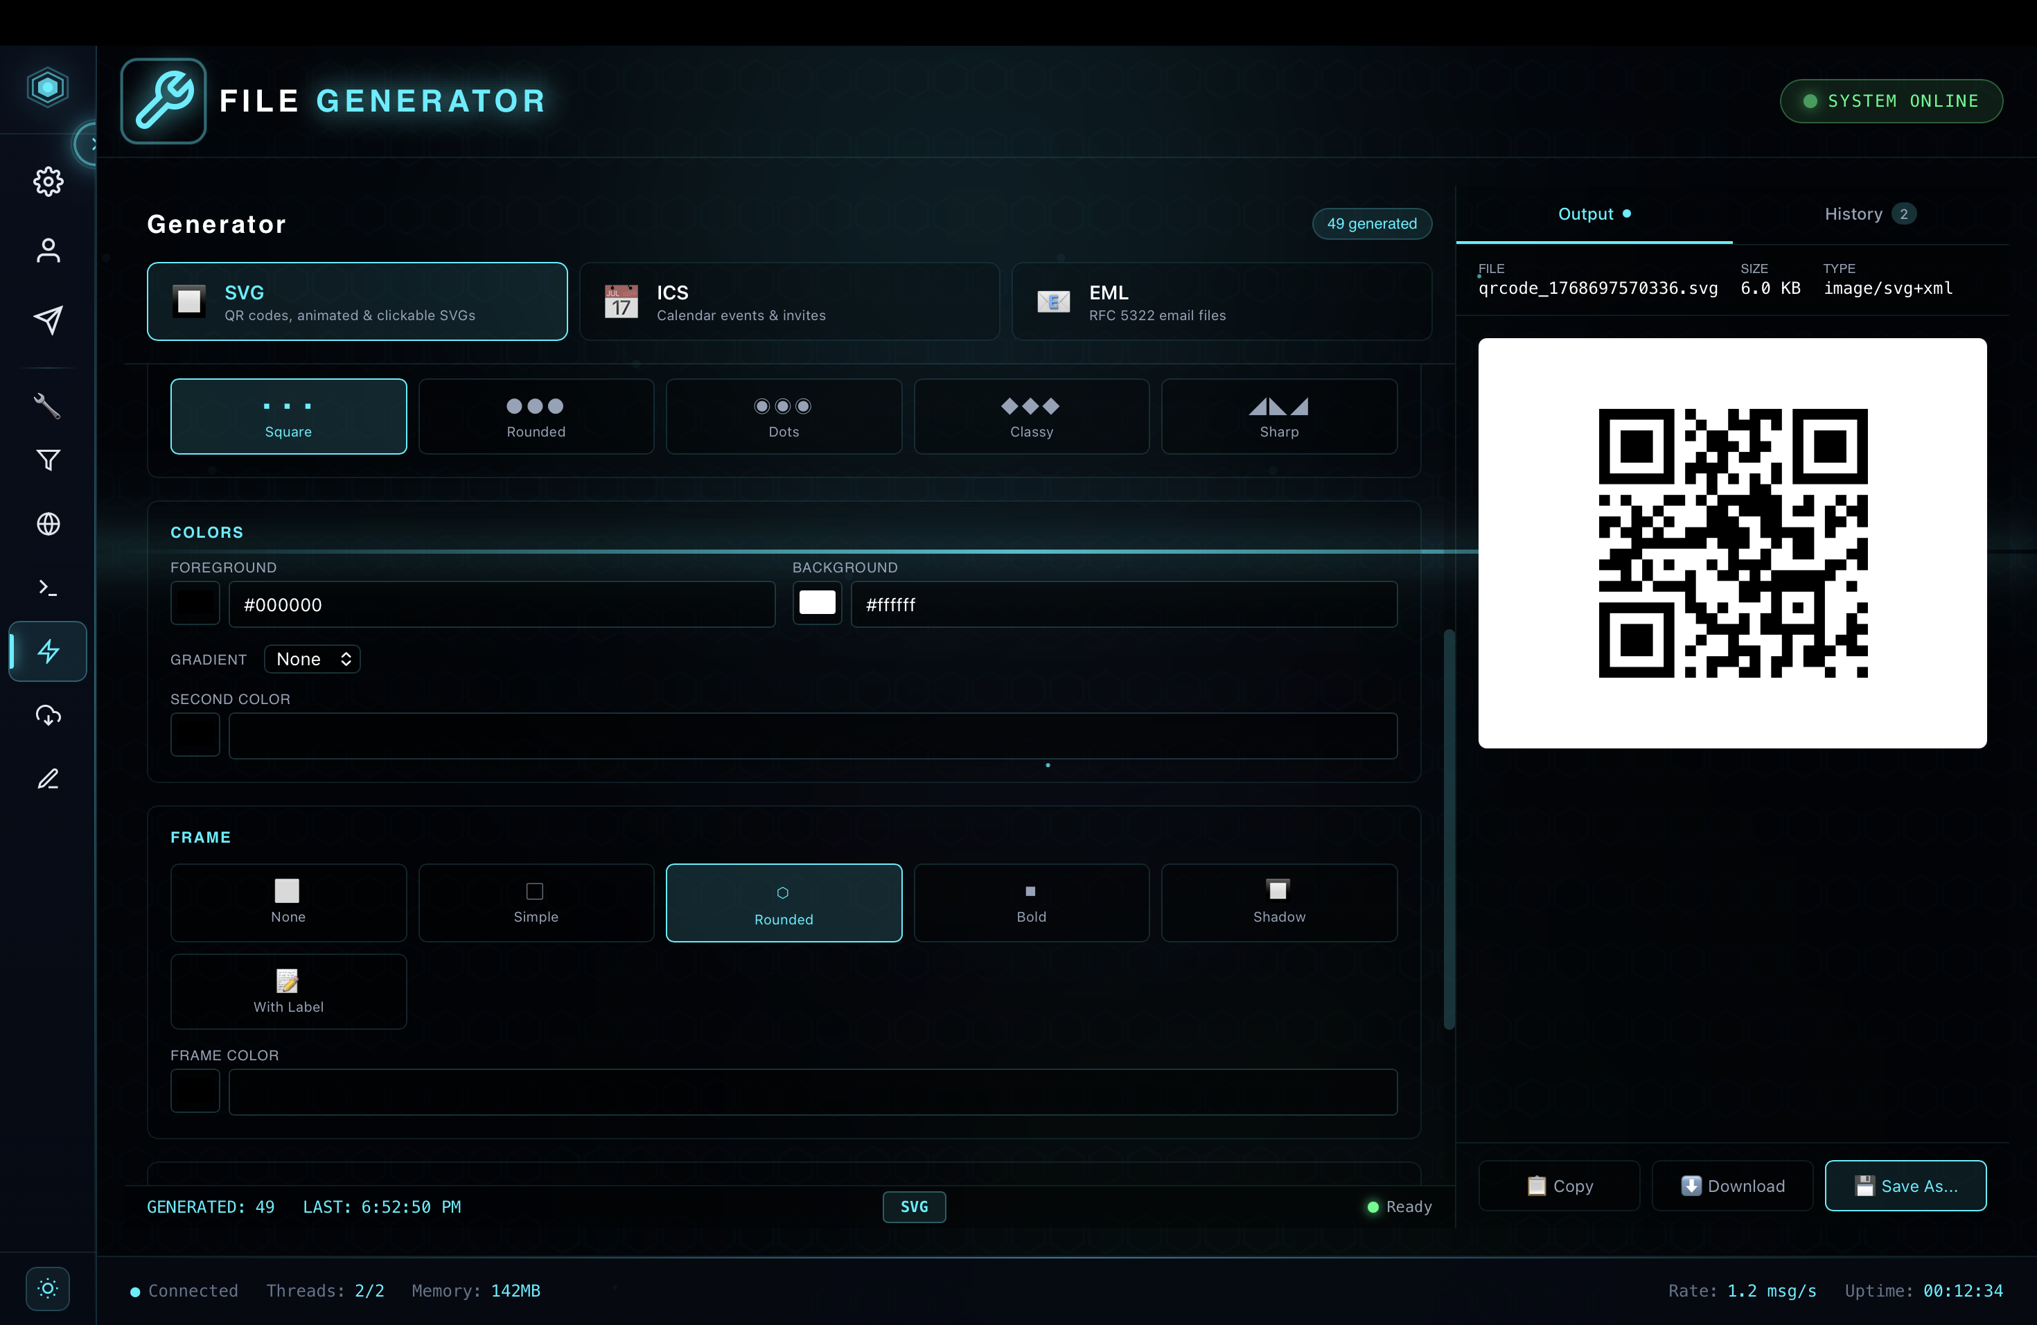Click the Save As button
The width and height of the screenshot is (2037, 1325).
pyautogui.click(x=1906, y=1186)
